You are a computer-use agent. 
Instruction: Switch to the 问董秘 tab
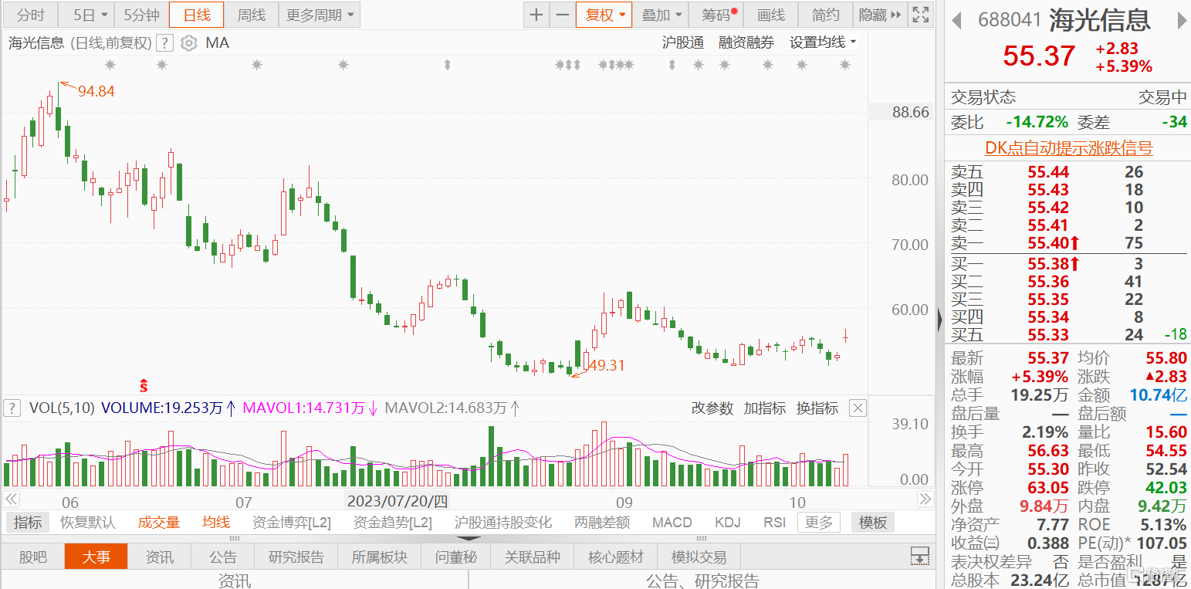point(456,557)
